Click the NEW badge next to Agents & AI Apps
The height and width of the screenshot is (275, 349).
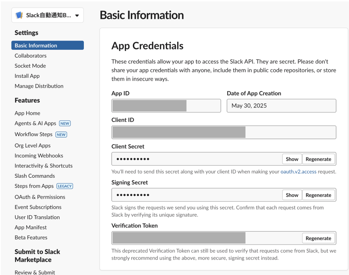point(65,124)
